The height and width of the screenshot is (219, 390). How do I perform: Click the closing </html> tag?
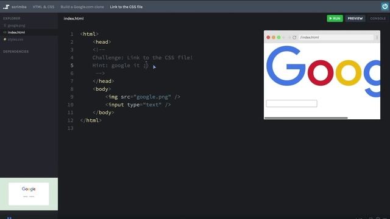pyautogui.click(x=91, y=120)
